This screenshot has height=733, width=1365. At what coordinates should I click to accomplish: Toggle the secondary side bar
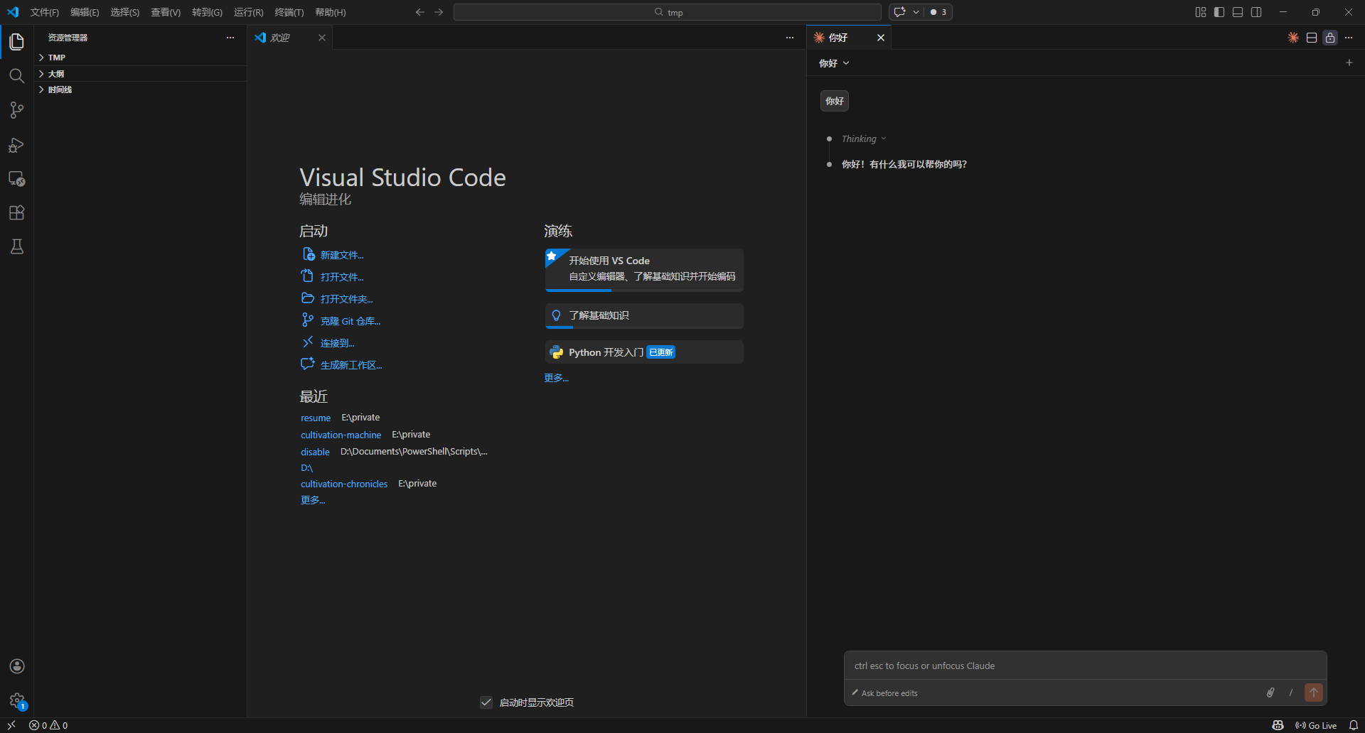click(x=1256, y=12)
